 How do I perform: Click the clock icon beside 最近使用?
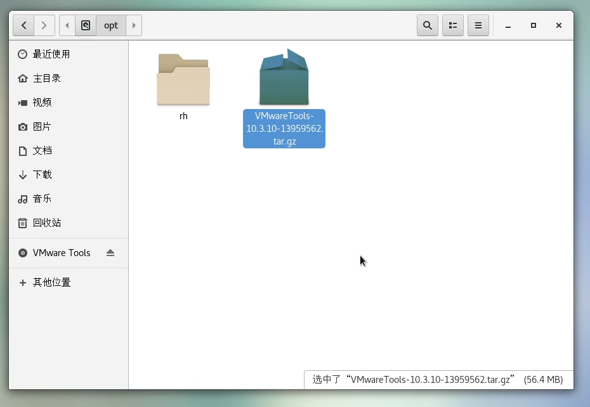tap(23, 54)
